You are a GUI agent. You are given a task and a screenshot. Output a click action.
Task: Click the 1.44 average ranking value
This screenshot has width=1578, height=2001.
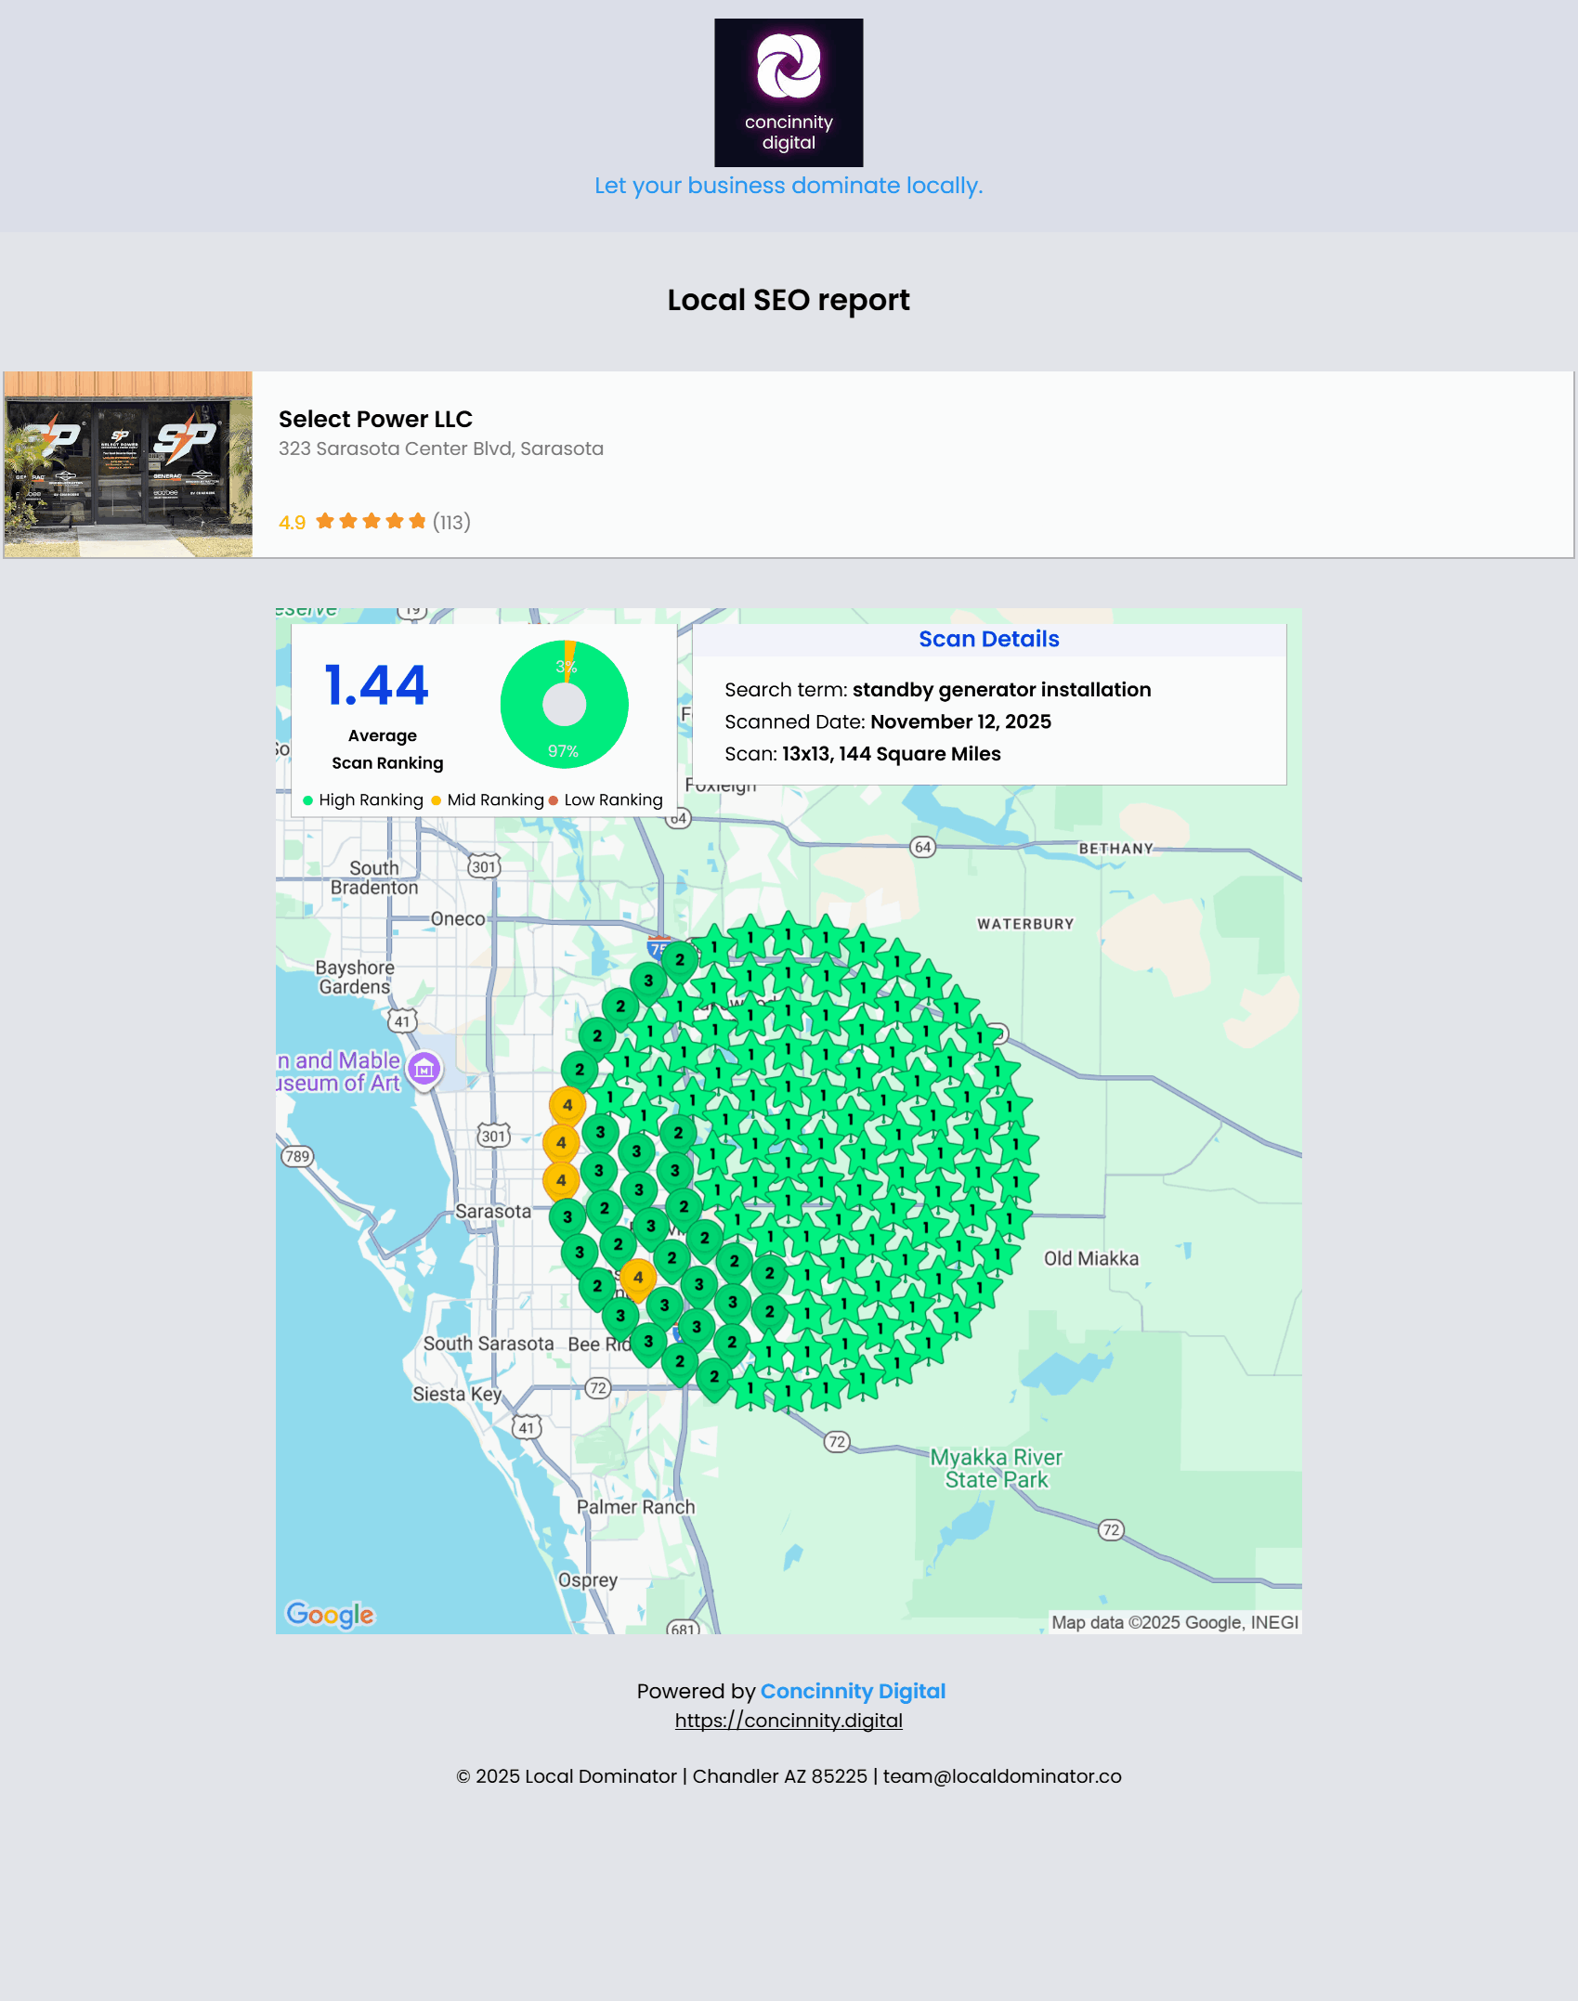tap(376, 685)
